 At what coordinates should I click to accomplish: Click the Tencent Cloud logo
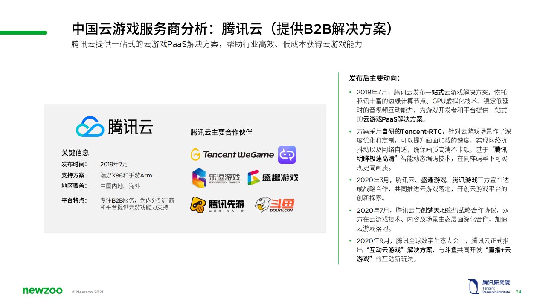pos(114,126)
